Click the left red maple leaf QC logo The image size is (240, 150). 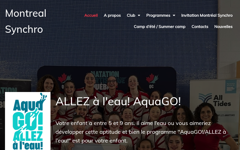click(x=64, y=80)
